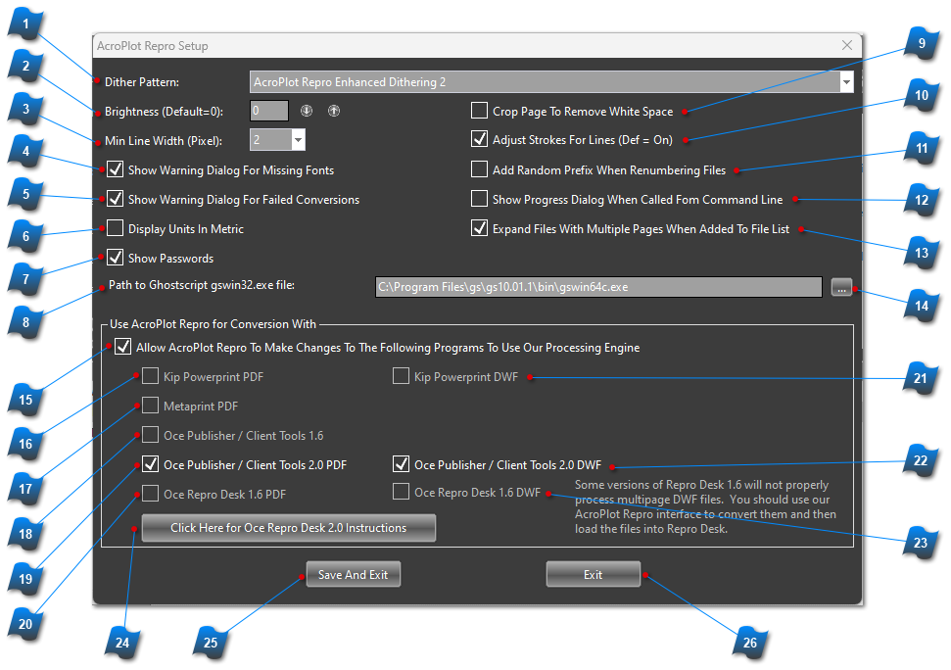This screenshot has width=951, height=670.
Task: Check Kip Powerprint PDF
Action: tap(151, 376)
